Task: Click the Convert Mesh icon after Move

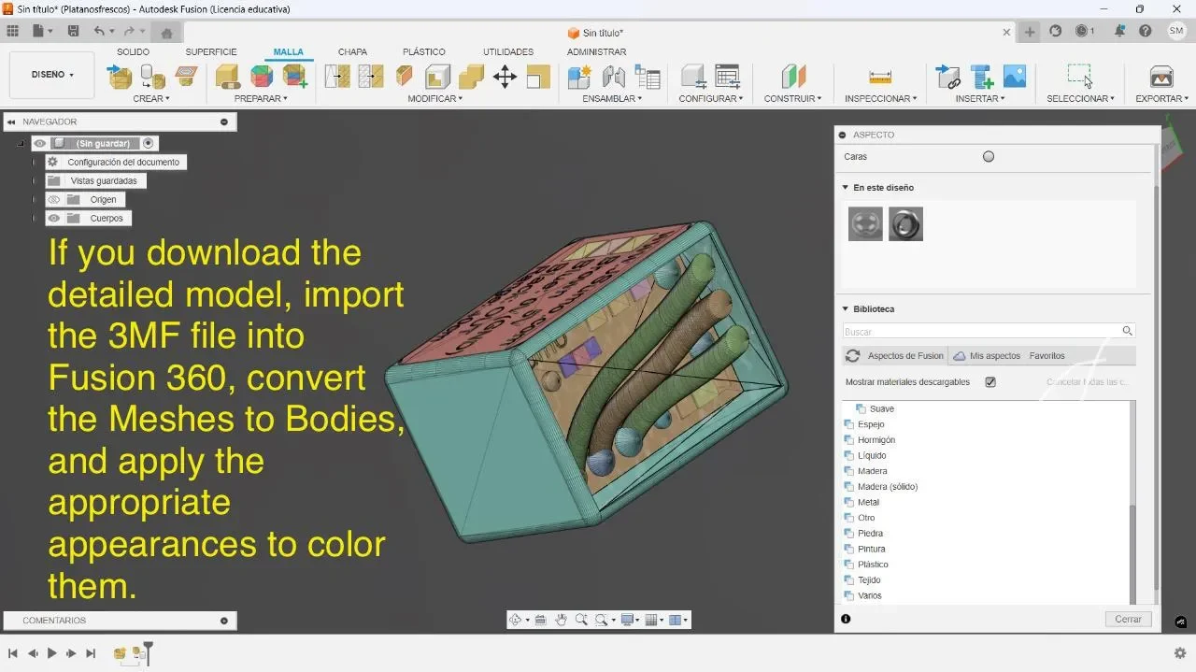Action: [x=538, y=77]
